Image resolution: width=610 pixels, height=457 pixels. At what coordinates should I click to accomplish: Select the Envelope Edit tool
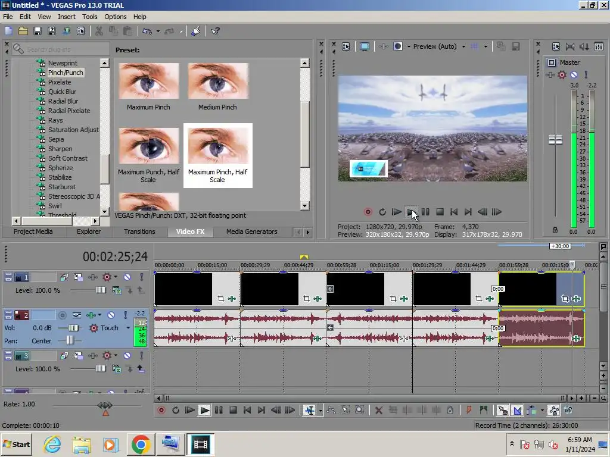(331, 410)
